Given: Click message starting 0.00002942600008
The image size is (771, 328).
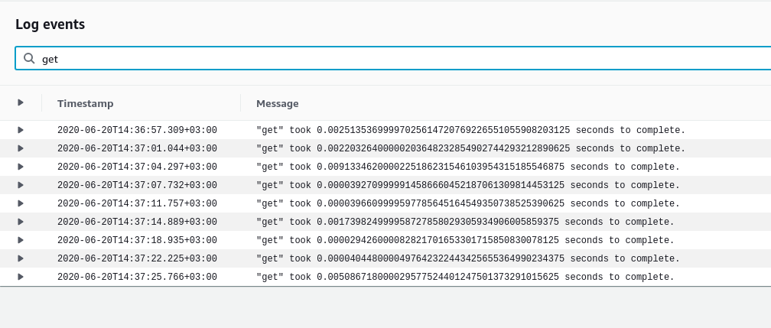Looking at the screenshot, I should (465, 241).
